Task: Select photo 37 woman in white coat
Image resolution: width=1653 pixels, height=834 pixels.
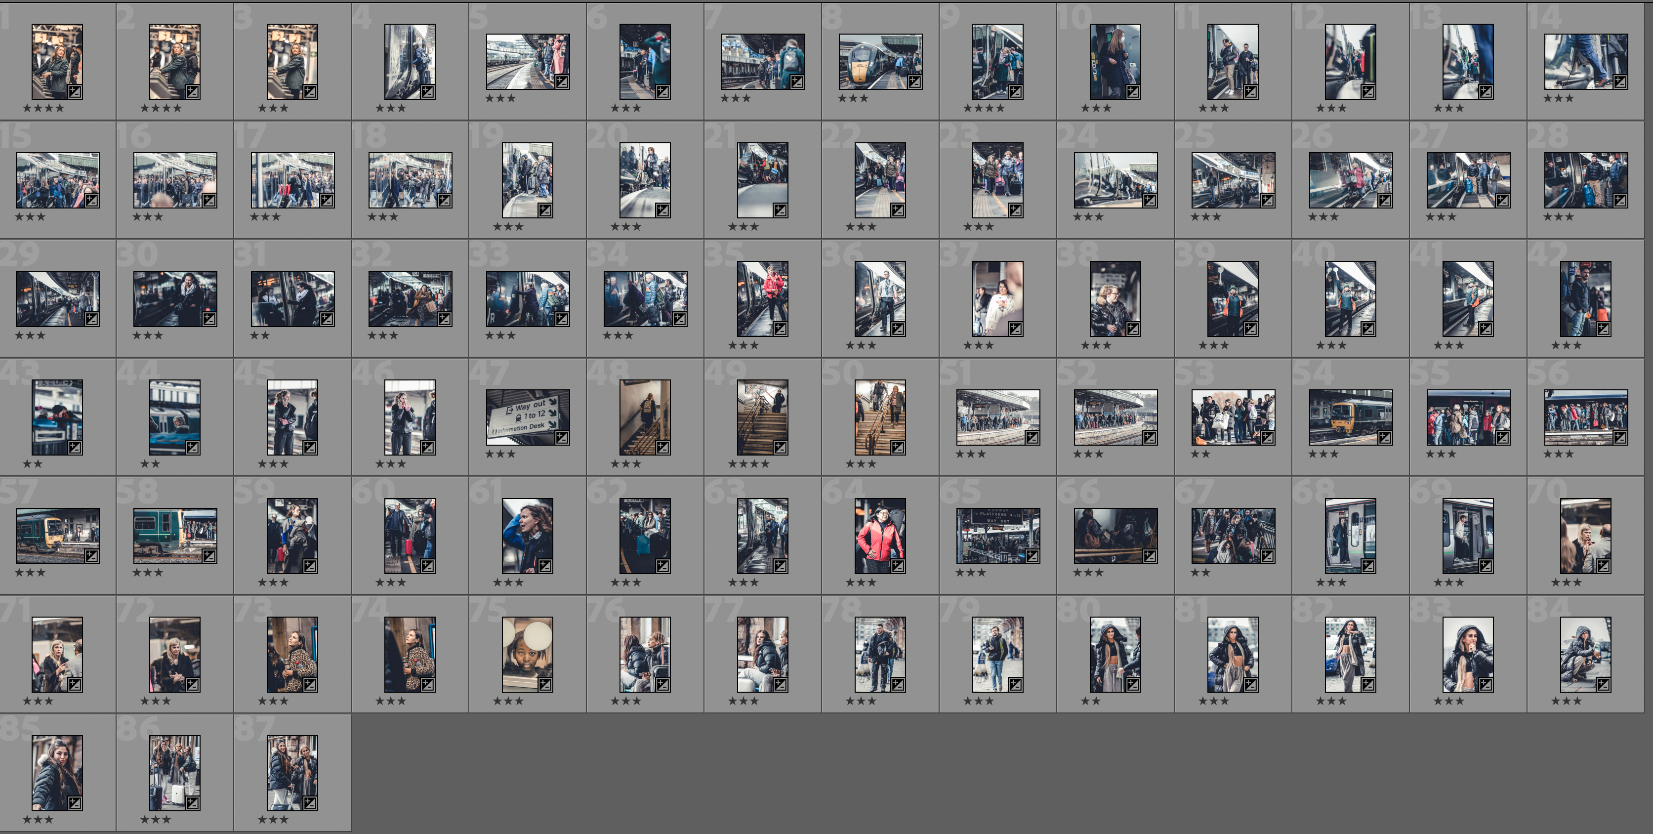Action: (x=997, y=298)
